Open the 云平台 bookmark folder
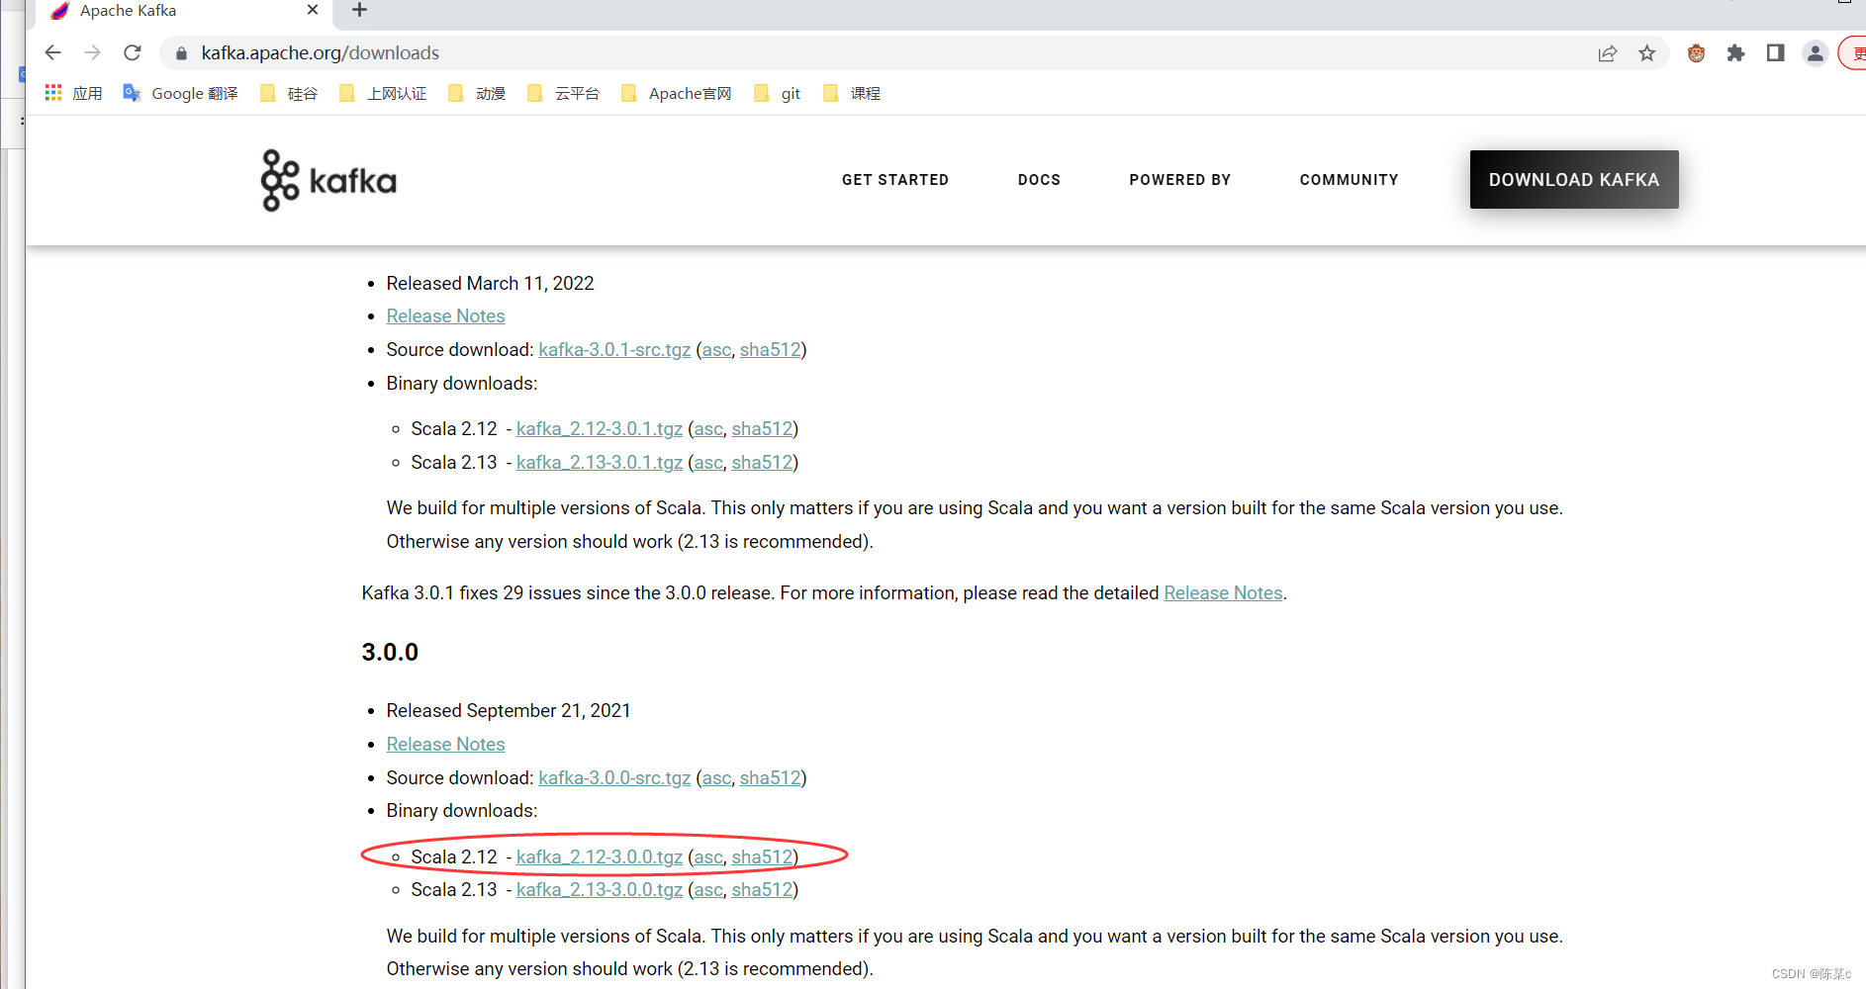 pos(564,93)
